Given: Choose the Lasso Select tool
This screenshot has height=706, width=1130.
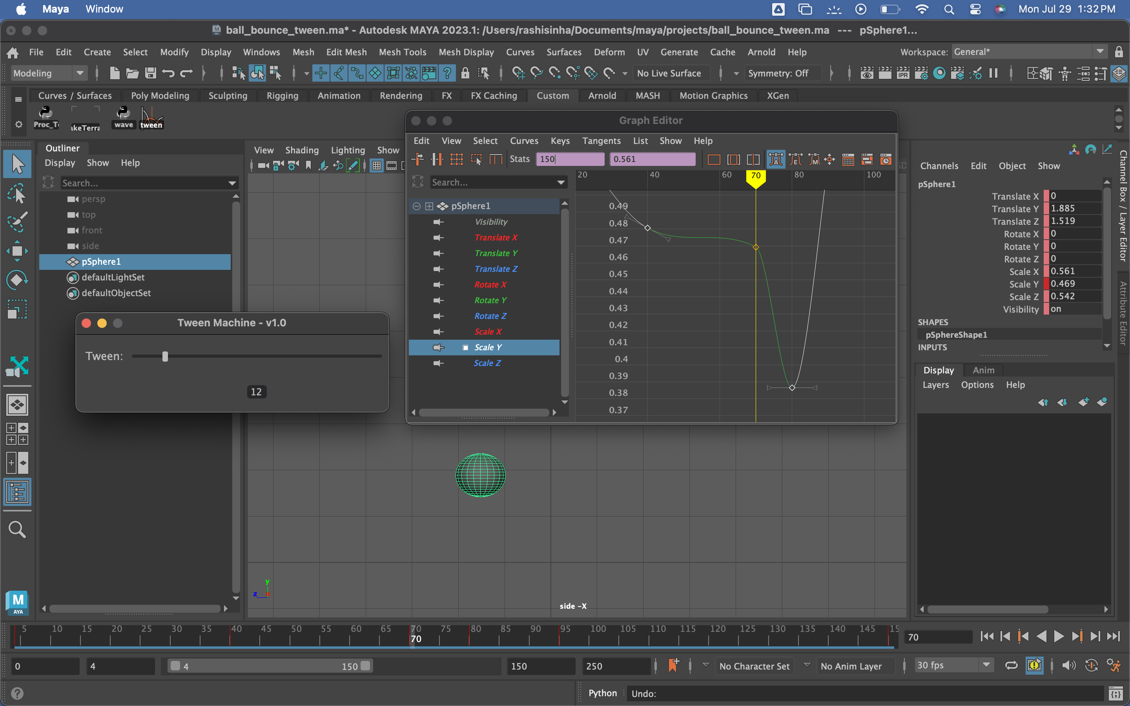Looking at the screenshot, I should [17, 193].
